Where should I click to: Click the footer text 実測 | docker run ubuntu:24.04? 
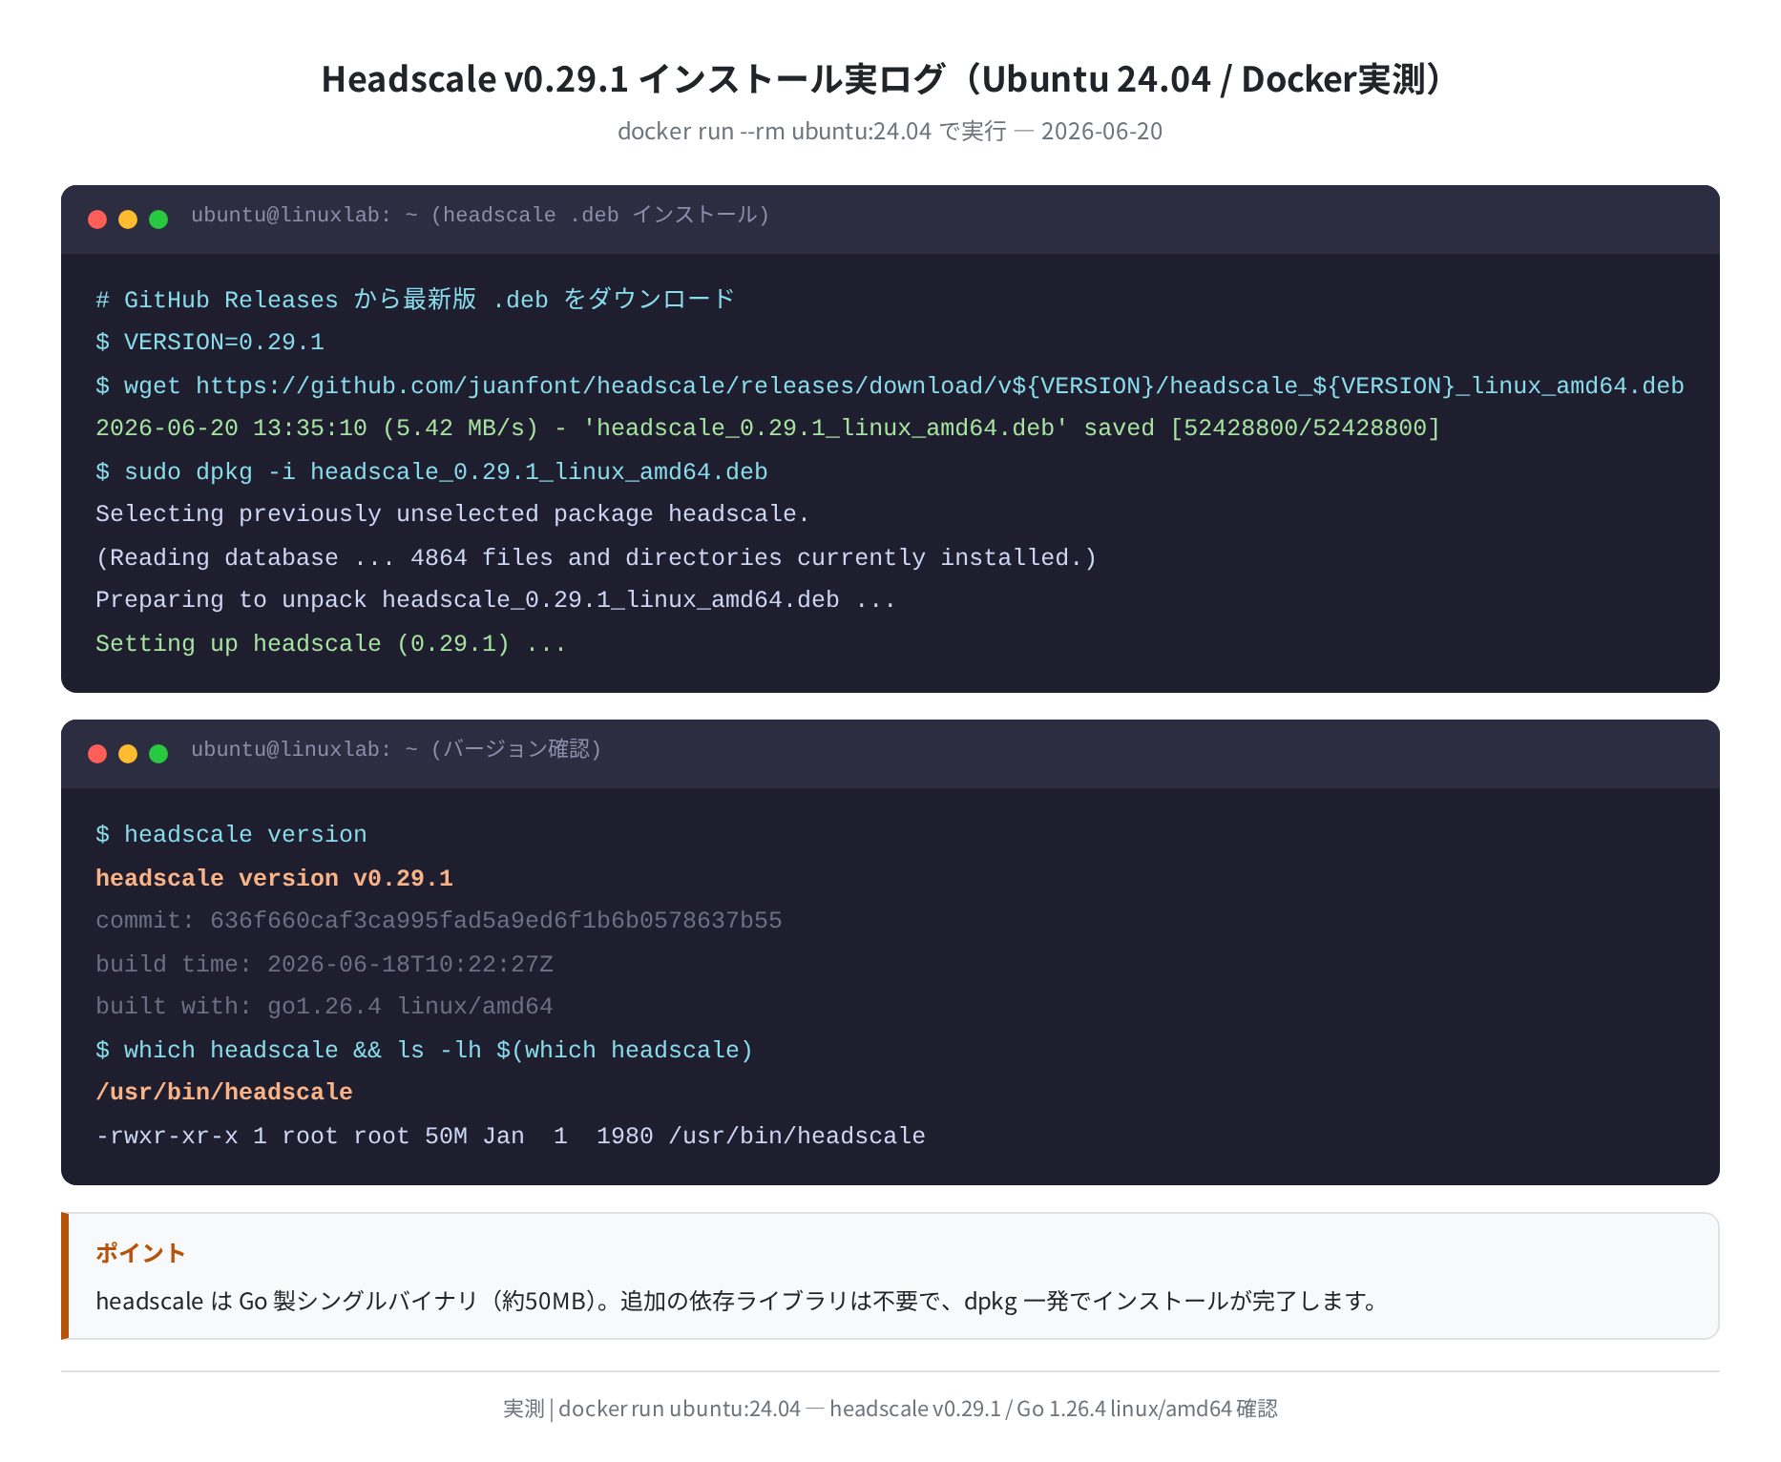click(890, 1409)
